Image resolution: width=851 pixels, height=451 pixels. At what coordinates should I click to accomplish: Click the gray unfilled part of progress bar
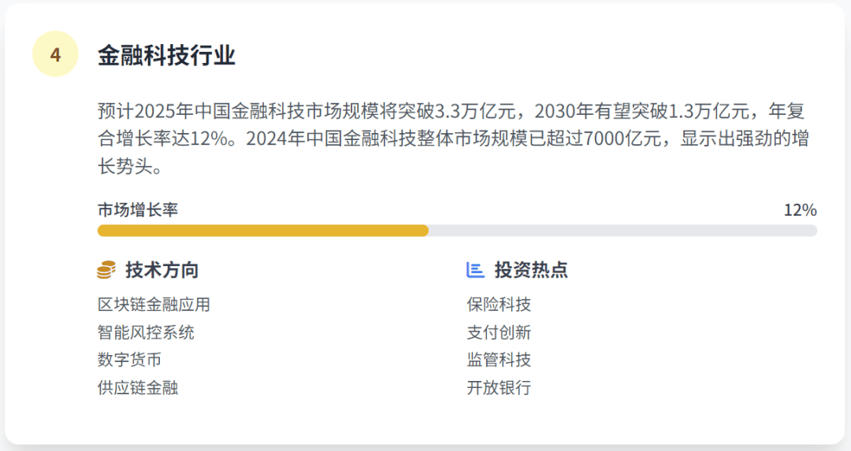pyautogui.click(x=622, y=231)
